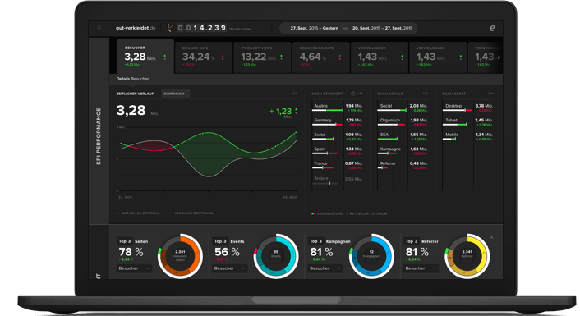Click the yellow Top 3 Referrer donut chart

pos(467,256)
